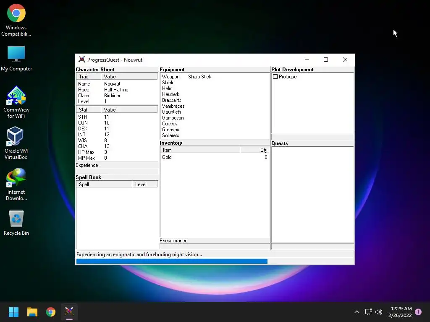Select the Cuisses equipment row

(x=215, y=124)
